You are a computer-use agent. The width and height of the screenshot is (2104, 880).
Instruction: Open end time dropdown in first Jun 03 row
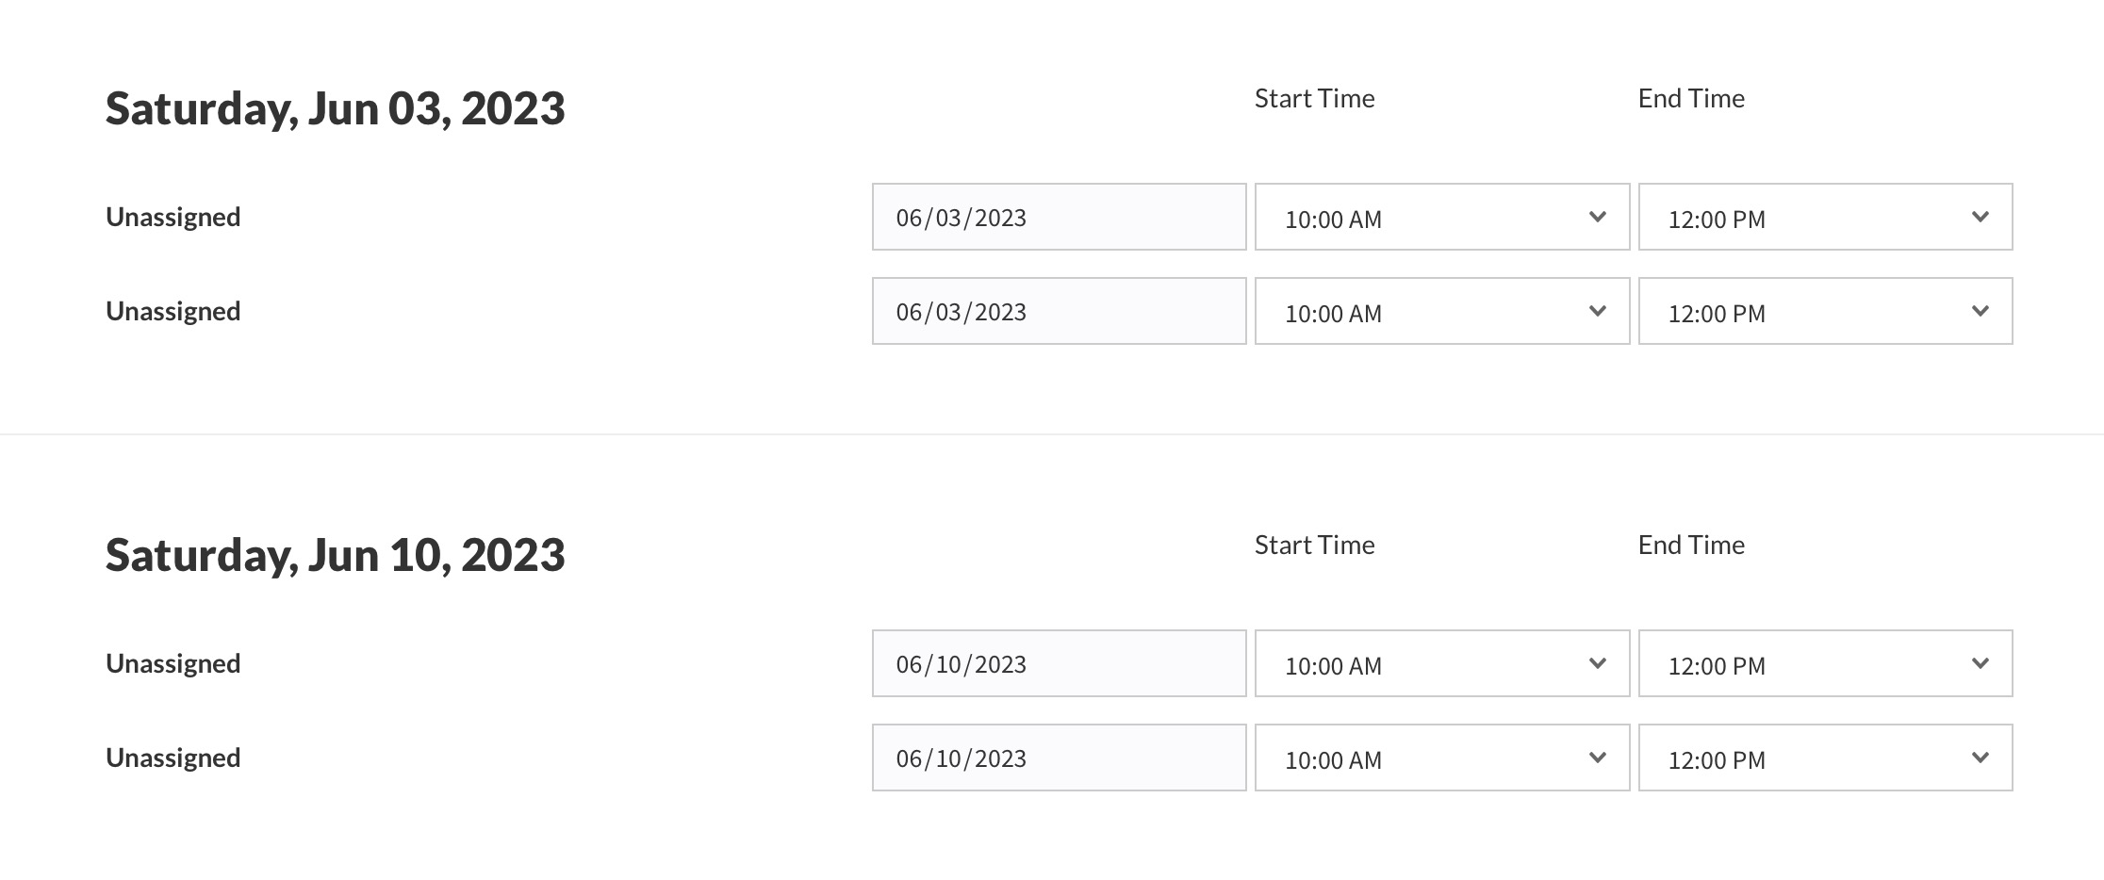pyautogui.click(x=1824, y=218)
